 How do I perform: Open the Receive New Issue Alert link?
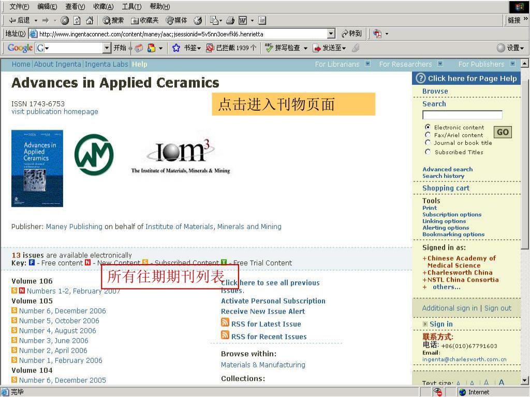tap(263, 311)
